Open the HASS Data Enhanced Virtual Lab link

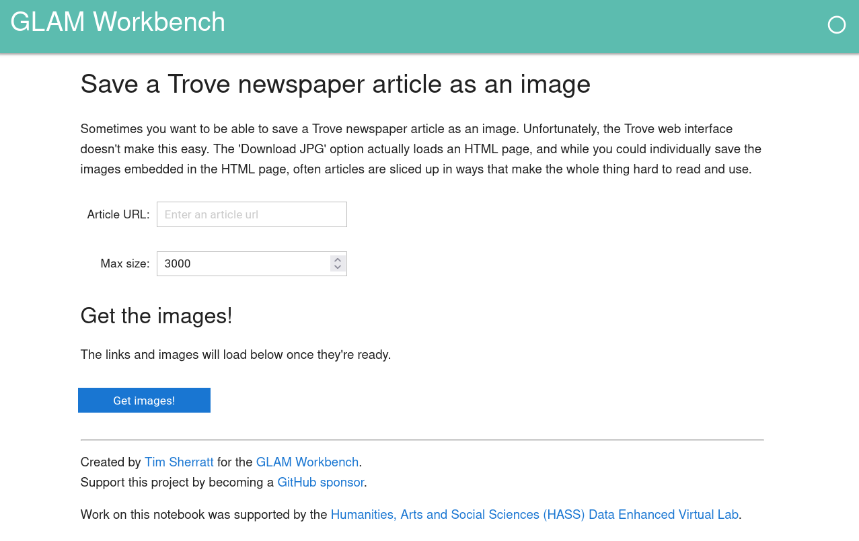(535, 515)
